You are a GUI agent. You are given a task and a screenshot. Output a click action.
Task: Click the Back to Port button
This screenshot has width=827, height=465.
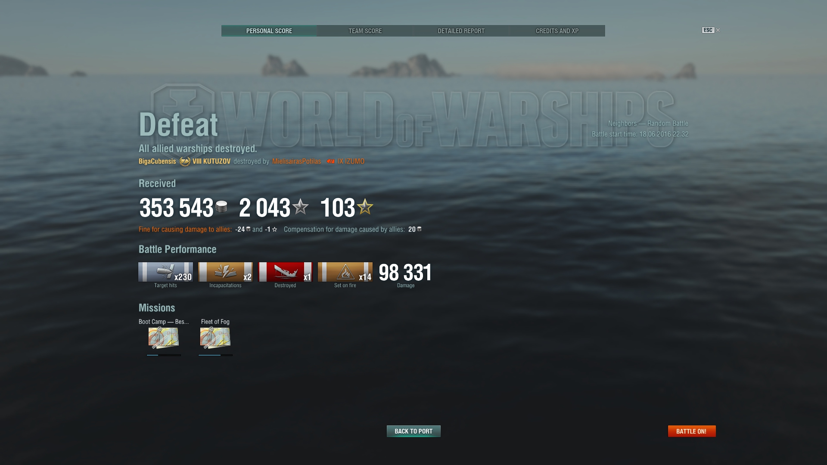(x=413, y=431)
